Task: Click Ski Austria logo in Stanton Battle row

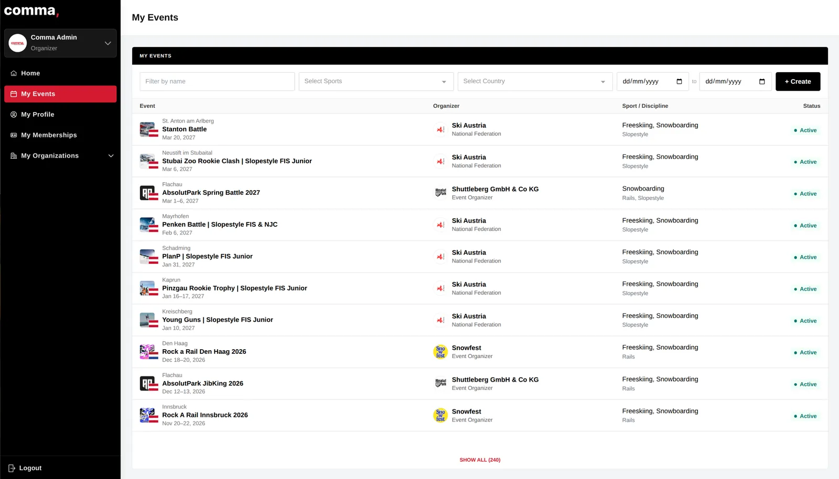Action: (440, 129)
